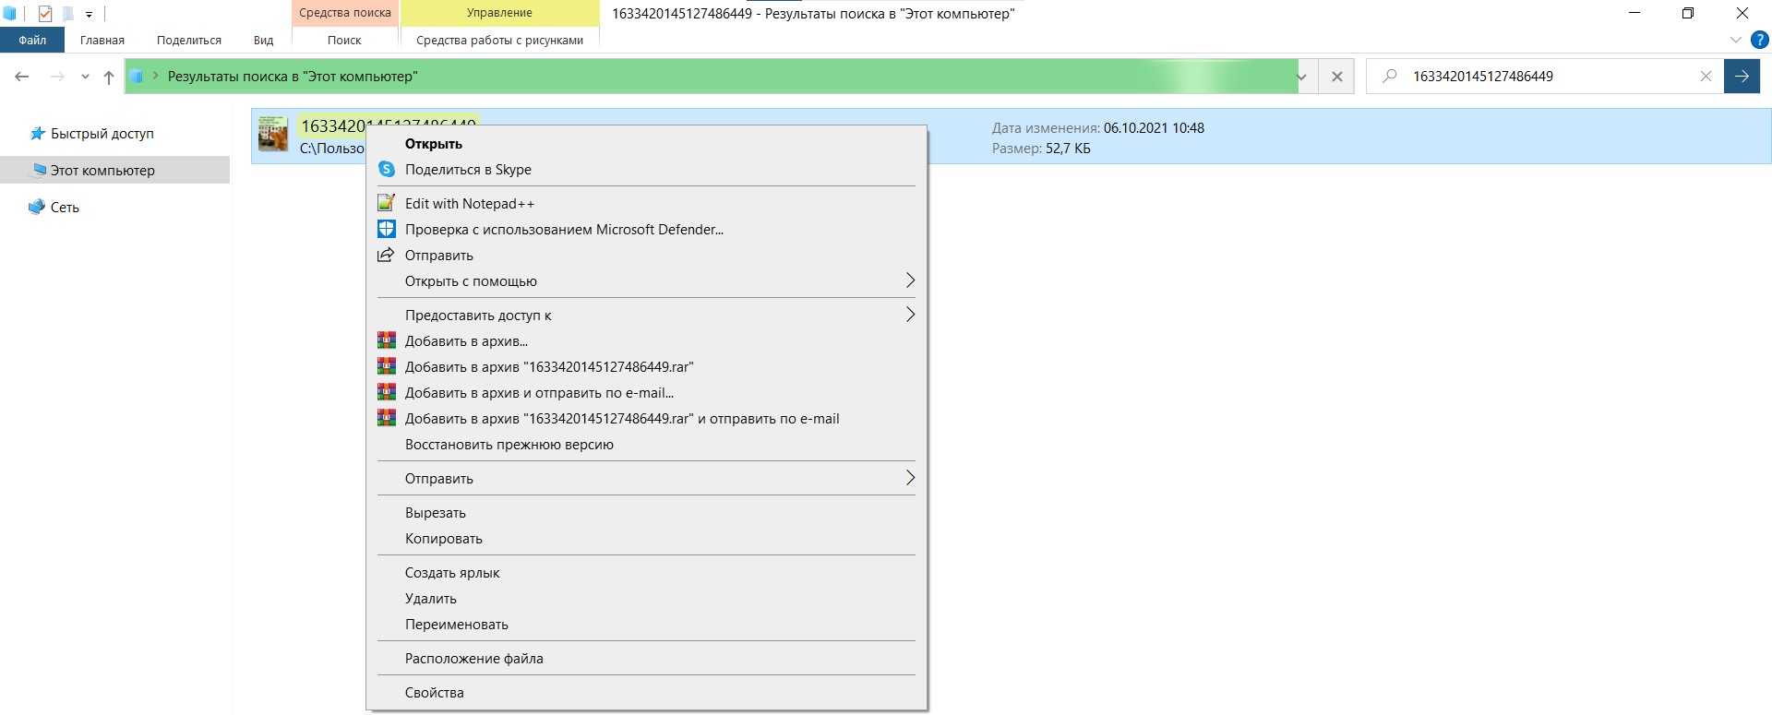Click the Skype icon in context menu
The image size is (1772, 715).
coord(387,170)
